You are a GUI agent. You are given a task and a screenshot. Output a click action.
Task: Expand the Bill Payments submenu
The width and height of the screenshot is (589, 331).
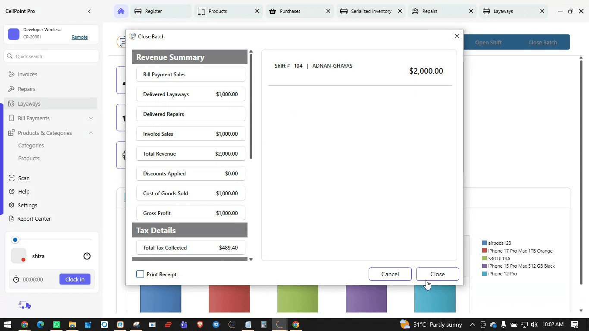91,118
